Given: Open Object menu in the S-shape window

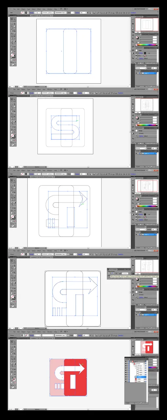Looking at the screenshot, I should 23,89.
